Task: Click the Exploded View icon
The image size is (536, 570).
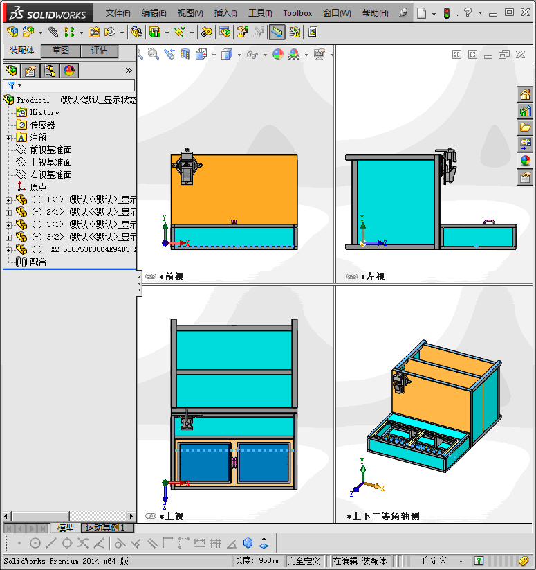Action: 242,32
